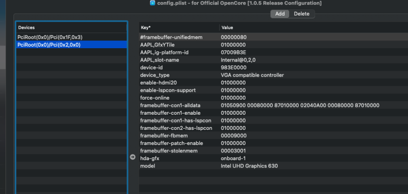
Task: Click the force-online value 01000000
Action: pos(233,98)
